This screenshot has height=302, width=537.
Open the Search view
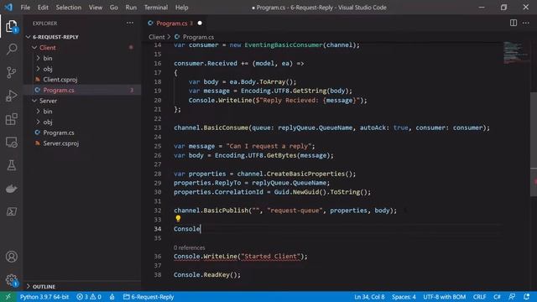pos(11,49)
